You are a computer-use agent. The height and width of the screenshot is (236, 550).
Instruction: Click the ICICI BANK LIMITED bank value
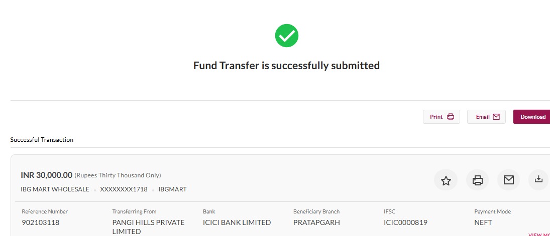[237, 222]
